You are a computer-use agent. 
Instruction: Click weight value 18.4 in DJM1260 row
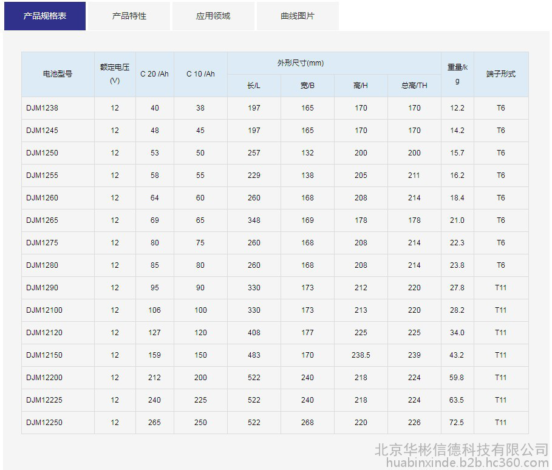coord(457,198)
